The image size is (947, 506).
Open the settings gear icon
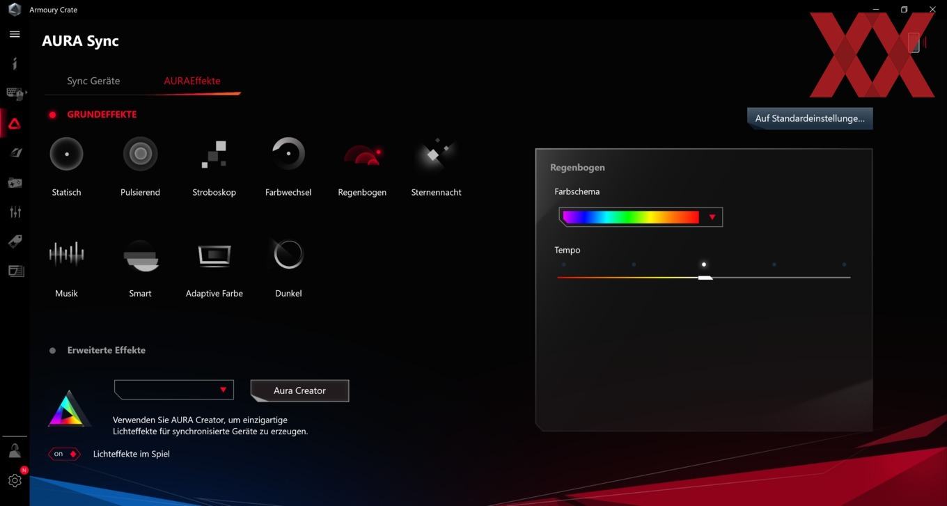click(x=15, y=480)
